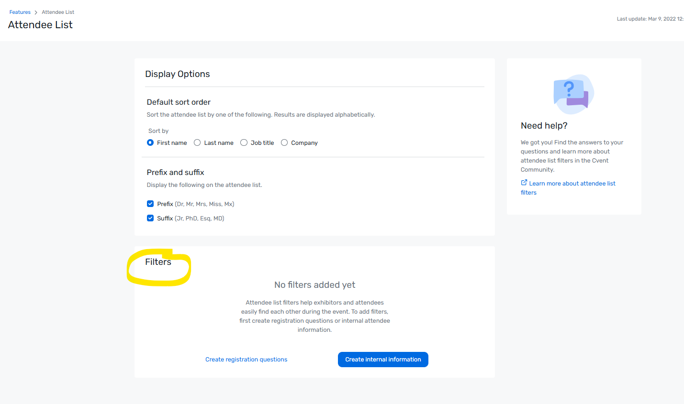Choose Job title as sort order
684x404 pixels.
pos(244,142)
